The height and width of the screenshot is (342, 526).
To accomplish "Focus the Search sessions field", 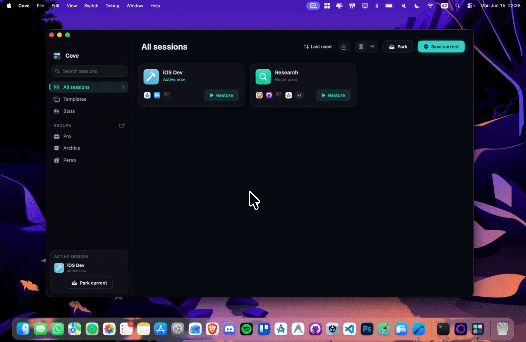I will [x=89, y=71].
